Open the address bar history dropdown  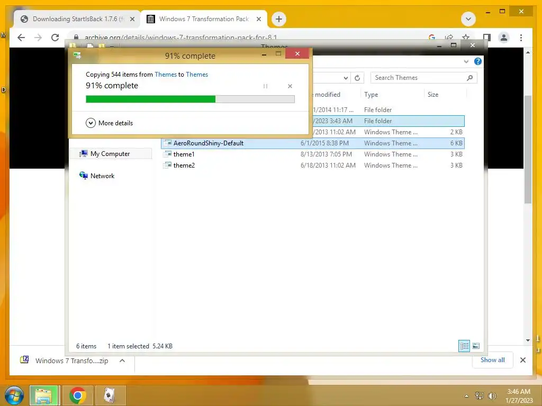(345, 78)
